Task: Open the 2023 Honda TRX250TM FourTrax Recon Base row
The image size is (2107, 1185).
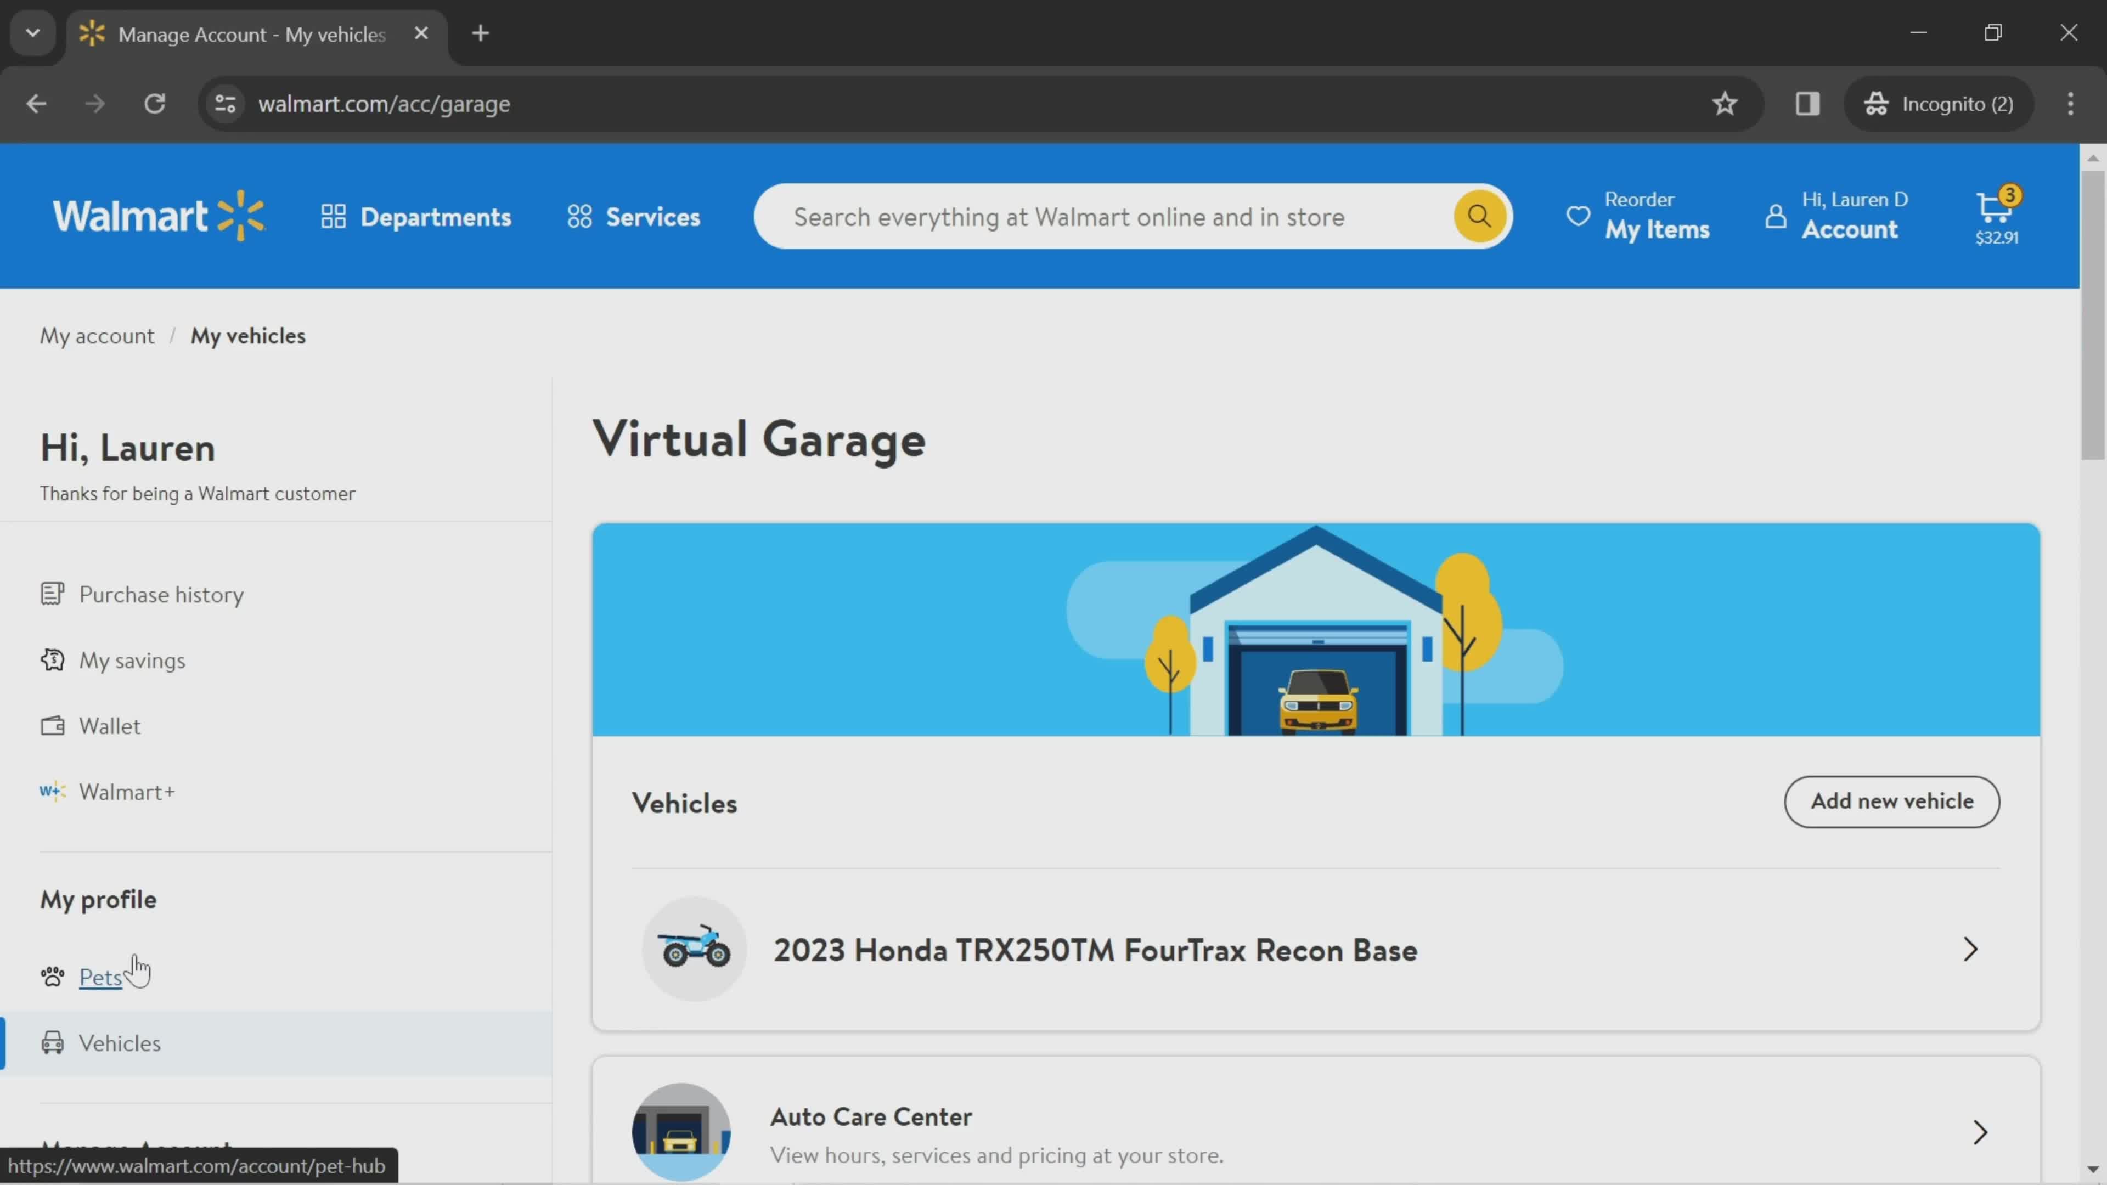Action: (1315, 950)
